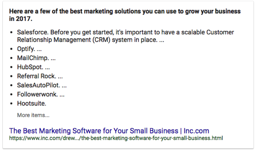The width and height of the screenshot is (258, 150).
Task: Click the More items... link
Action: click(33, 115)
